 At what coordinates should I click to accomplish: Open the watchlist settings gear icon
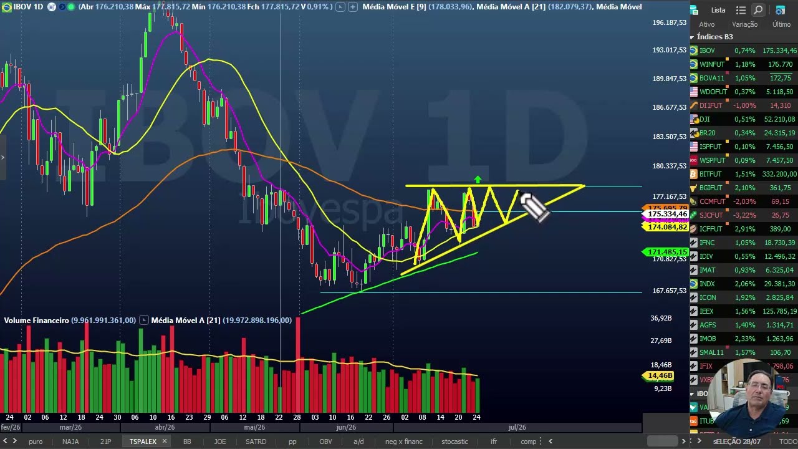click(780, 11)
